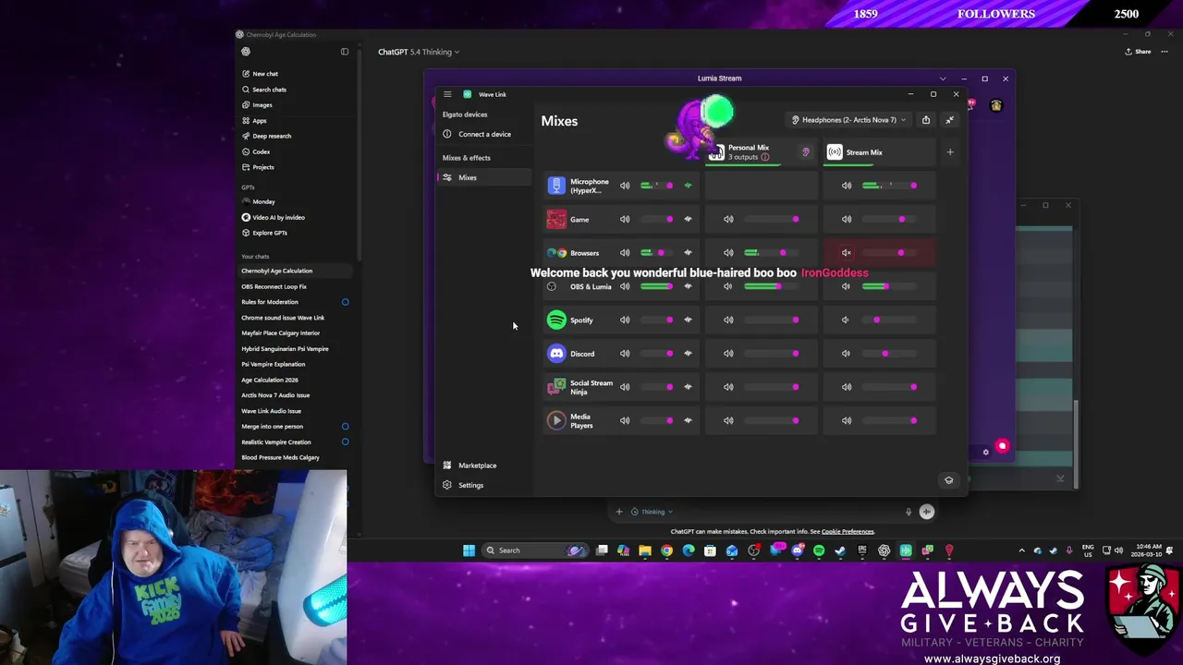Mute Social Stream Ninja in Stream Mix
The width and height of the screenshot is (1183, 665).
point(846,387)
